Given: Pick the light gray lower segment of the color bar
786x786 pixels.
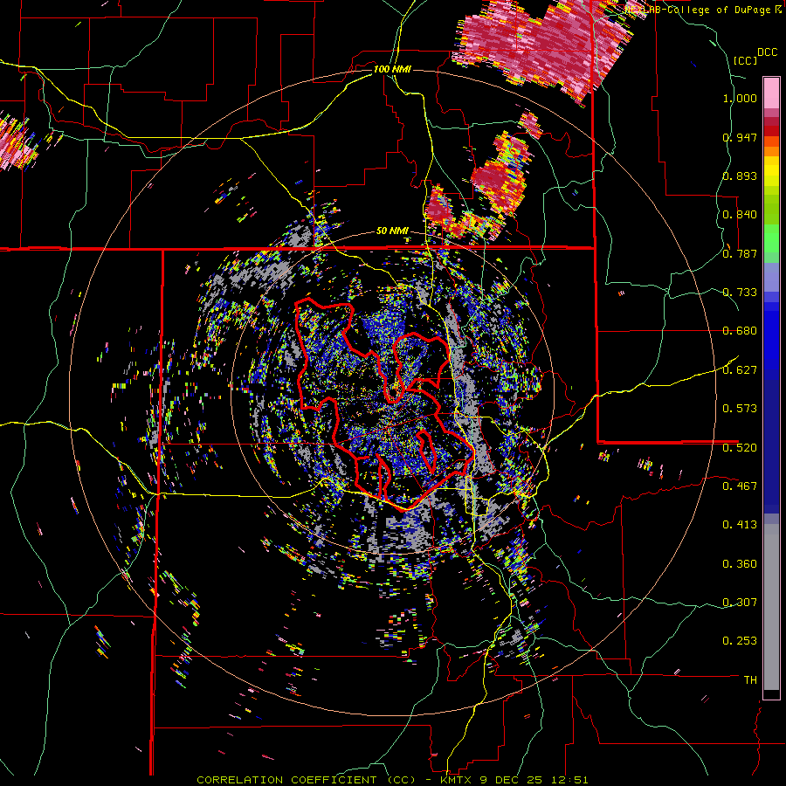Looking at the screenshot, I should (771, 607).
